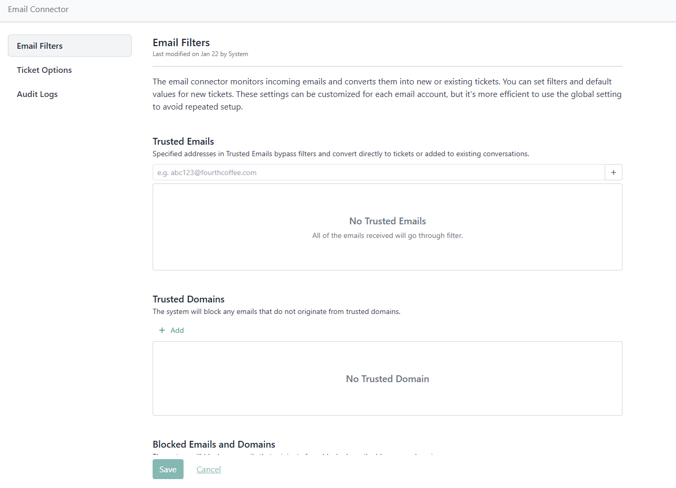Screen dimensions: 676x488
Task: Click the Trusted Domains section heading
Action: point(188,299)
